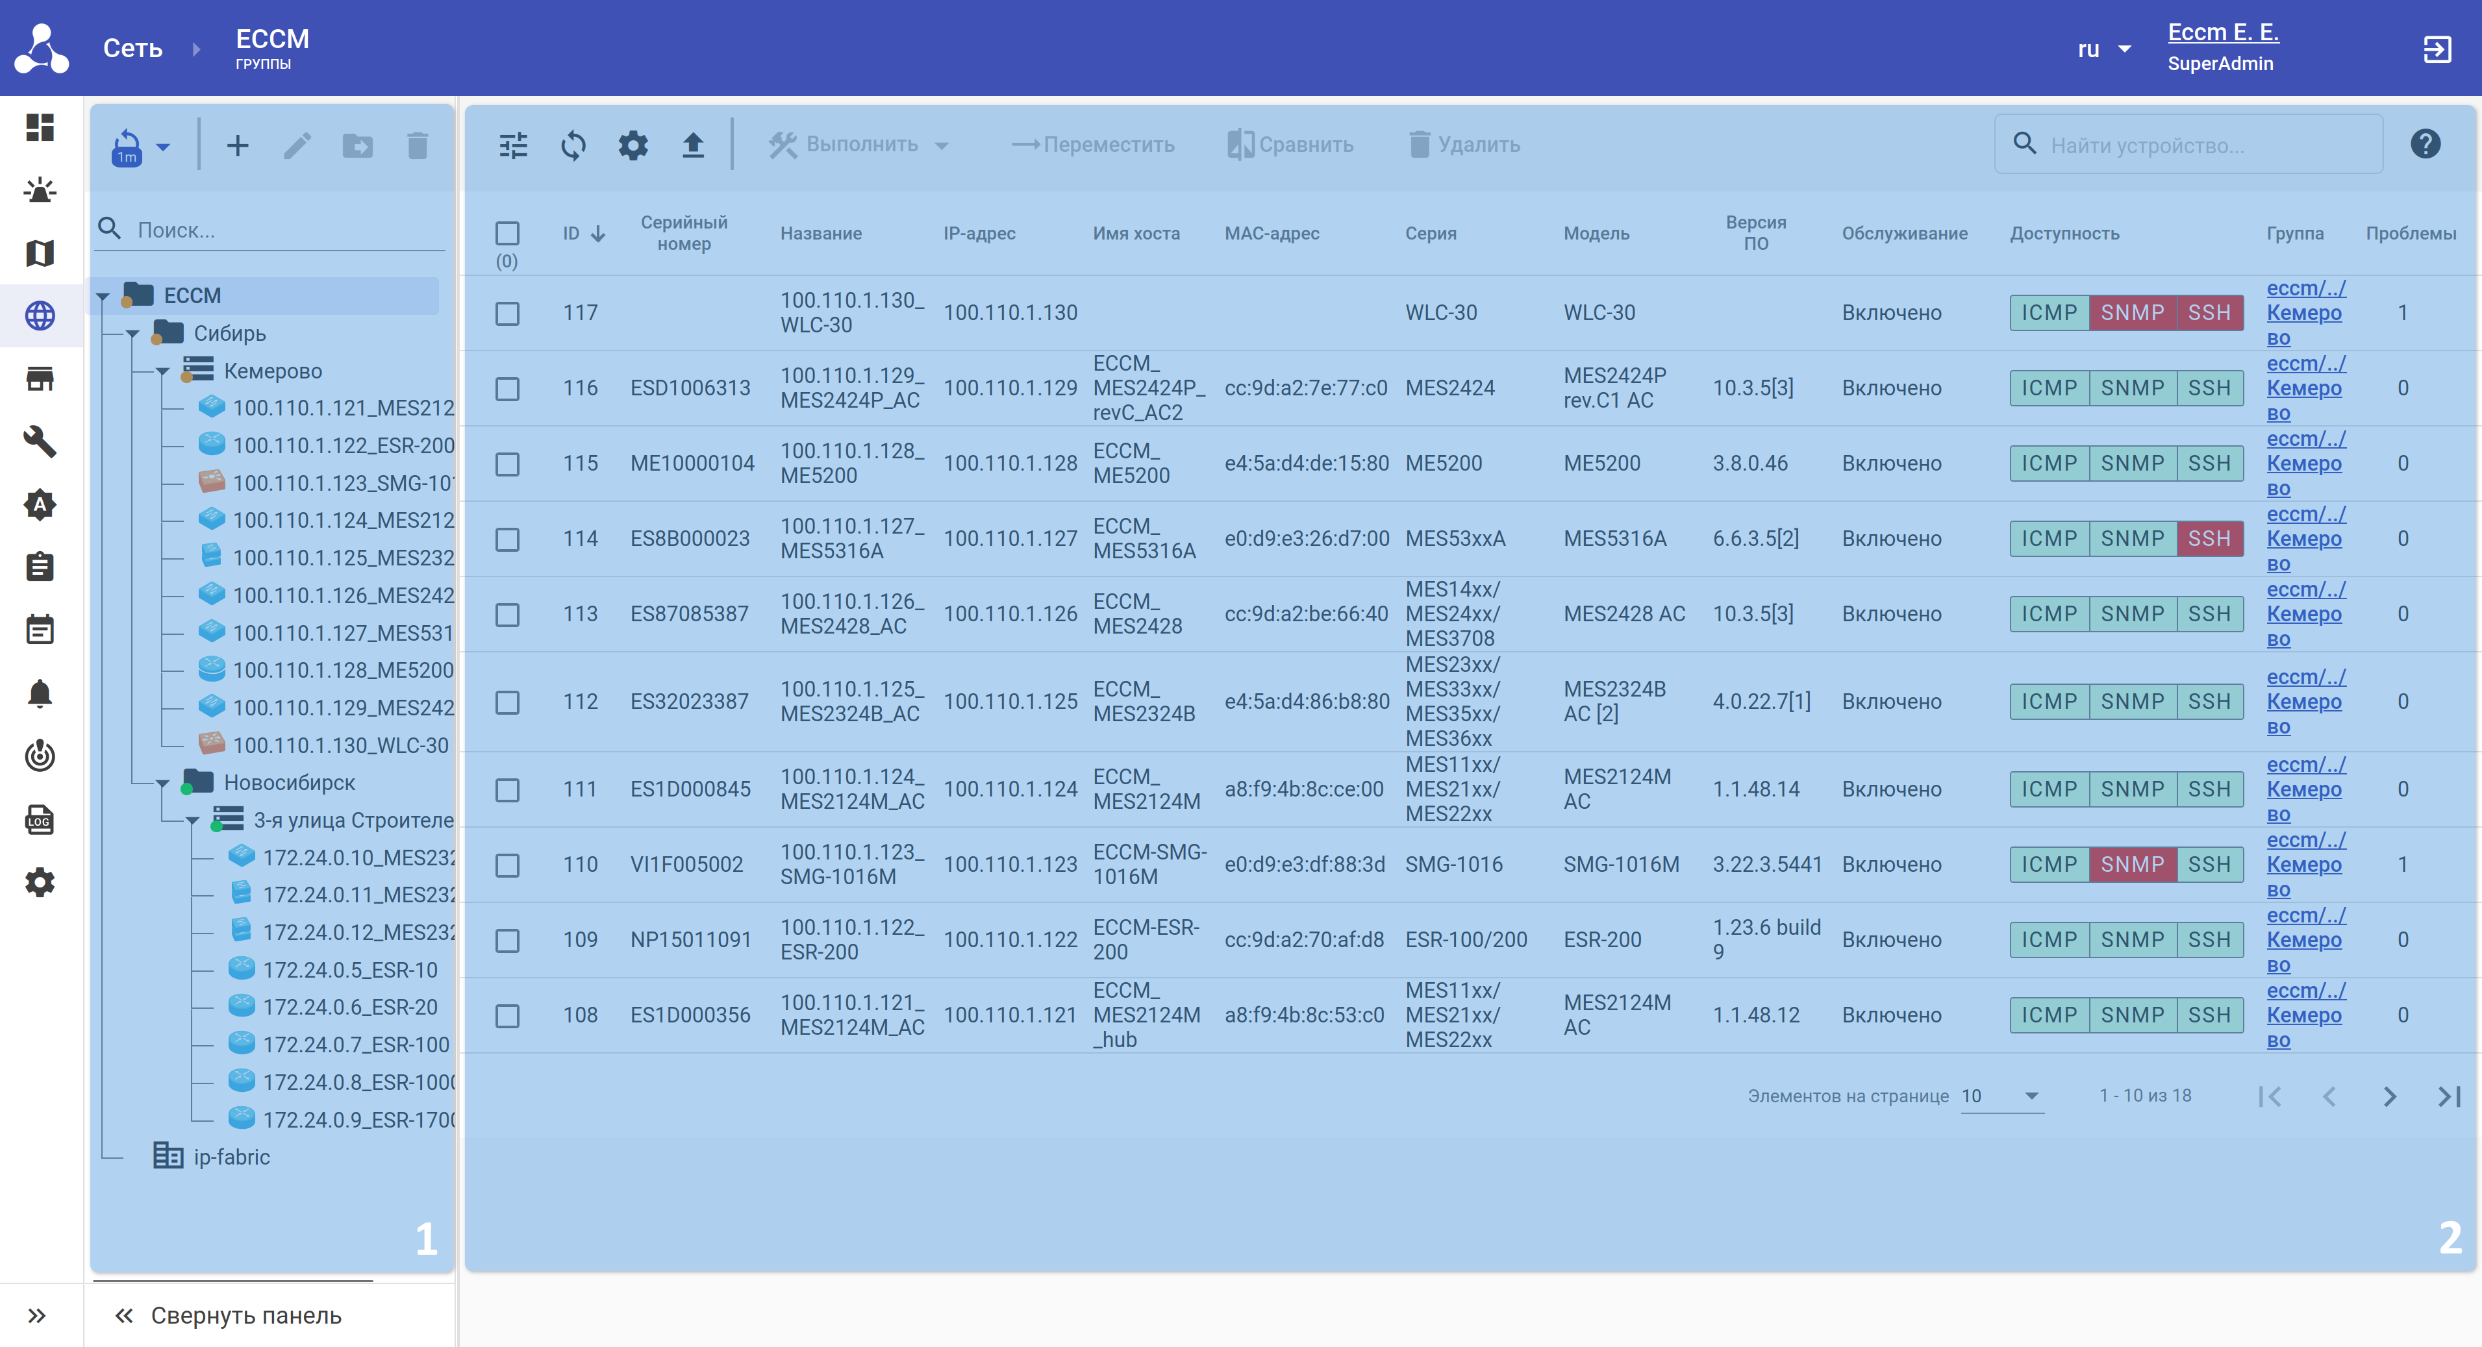The width and height of the screenshot is (2482, 1347).
Task: Open the help question mark icon
Action: (x=2424, y=144)
